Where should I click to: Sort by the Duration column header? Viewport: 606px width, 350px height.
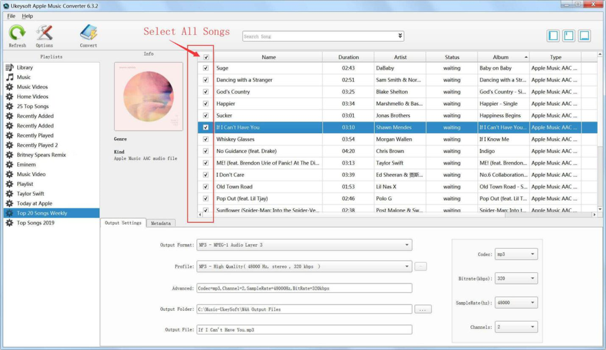[348, 57]
